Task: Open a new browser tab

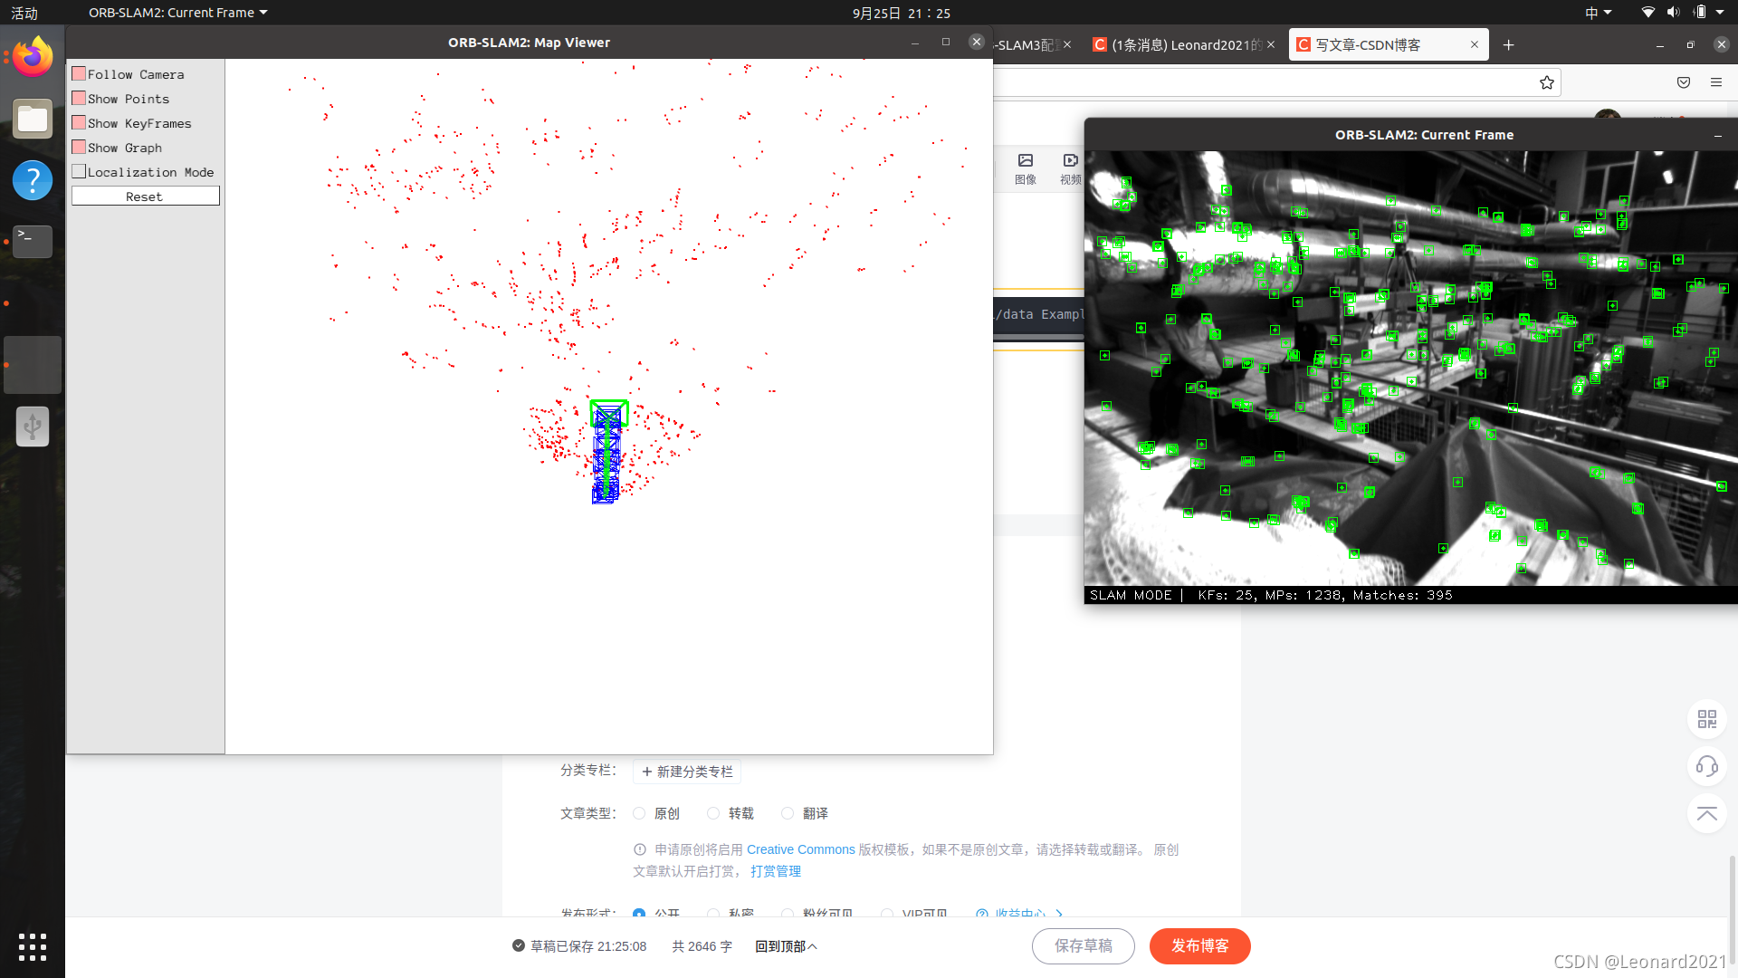Action: tap(1509, 45)
